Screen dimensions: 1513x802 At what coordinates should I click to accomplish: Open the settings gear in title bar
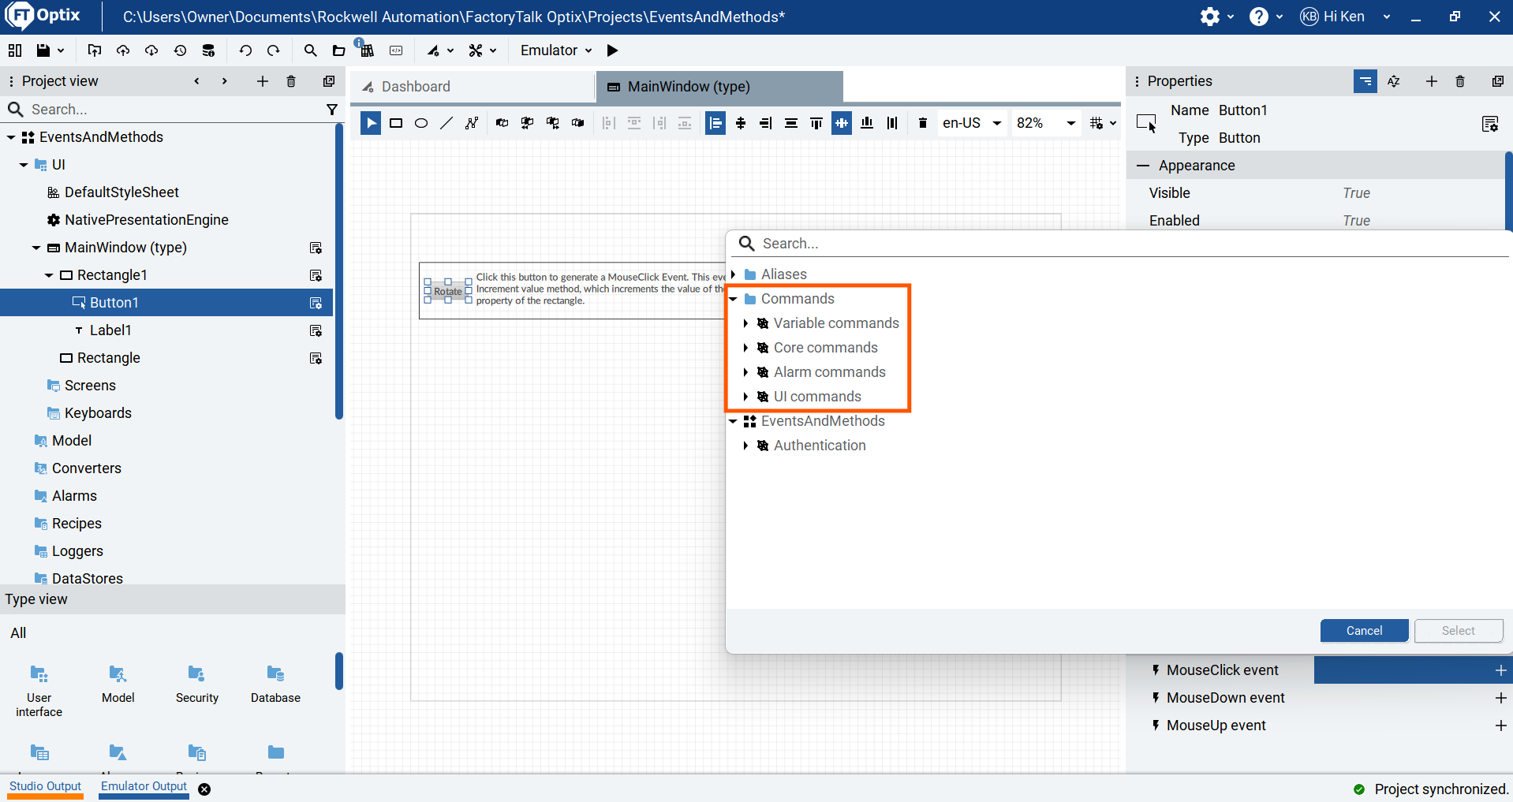pyautogui.click(x=1209, y=17)
